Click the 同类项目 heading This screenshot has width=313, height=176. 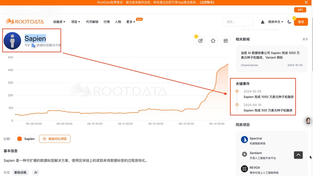tap(243, 125)
